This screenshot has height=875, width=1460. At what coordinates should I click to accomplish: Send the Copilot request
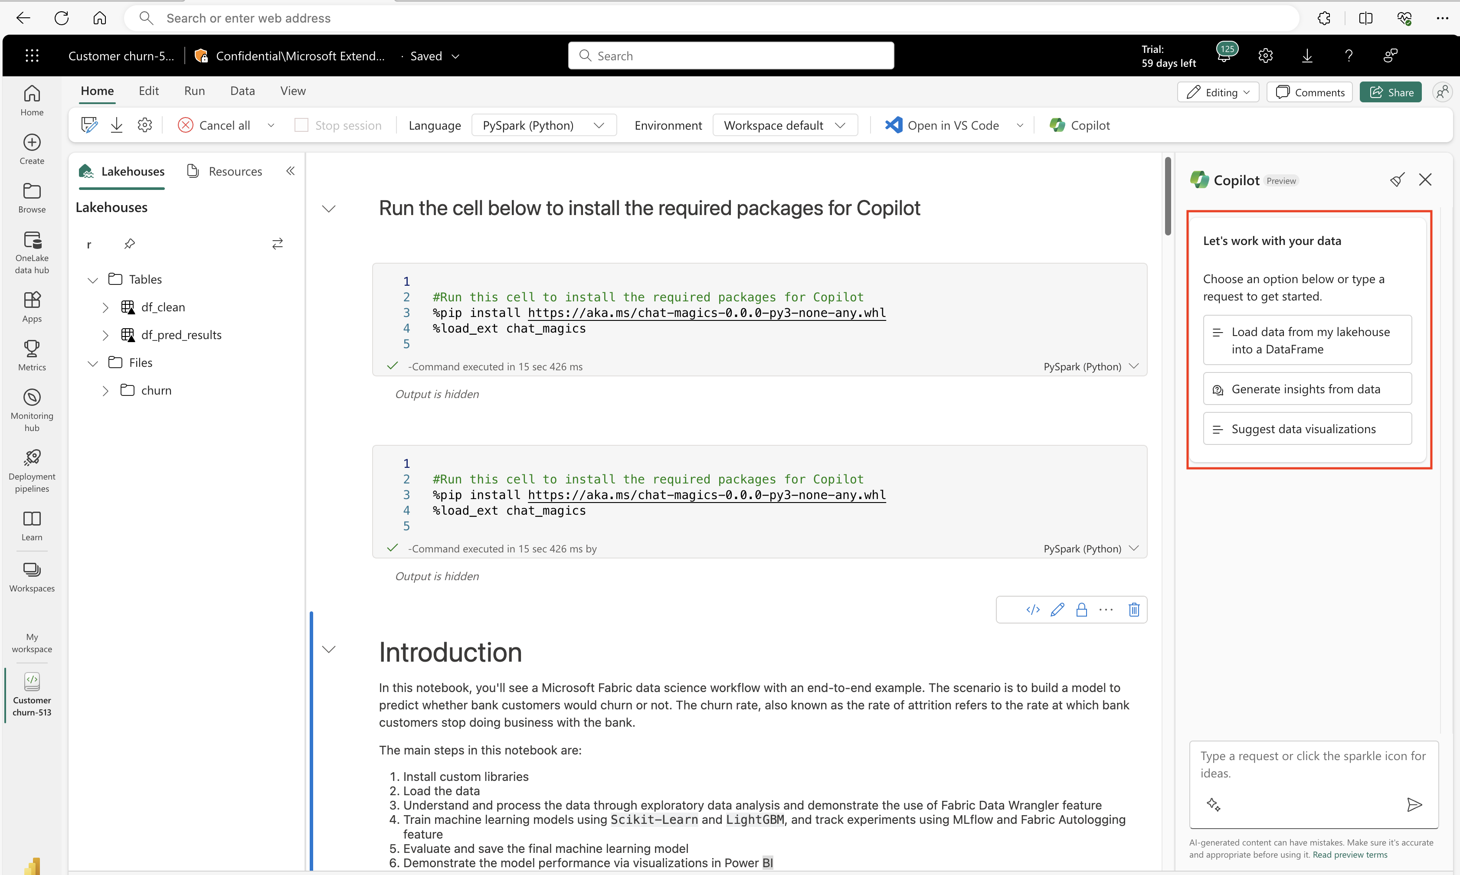pyautogui.click(x=1414, y=805)
